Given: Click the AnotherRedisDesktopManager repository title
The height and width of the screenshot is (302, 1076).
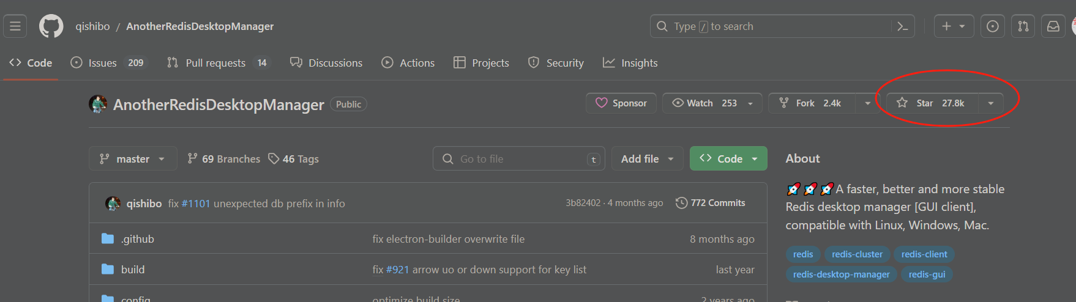Looking at the screenshot, I should [x=219, y=105].
